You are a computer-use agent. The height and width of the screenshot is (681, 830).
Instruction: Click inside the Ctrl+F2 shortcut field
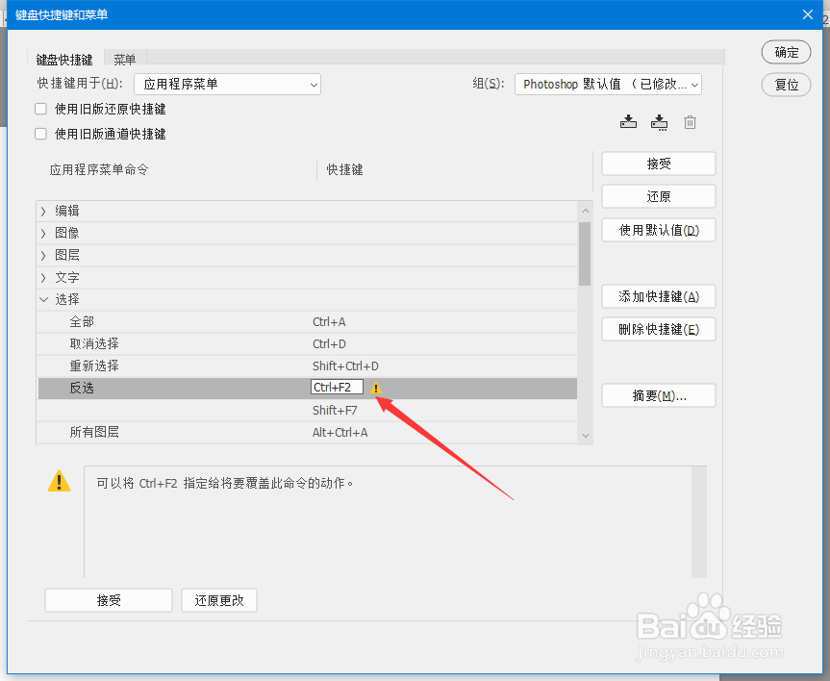click(x=338, y=388)
